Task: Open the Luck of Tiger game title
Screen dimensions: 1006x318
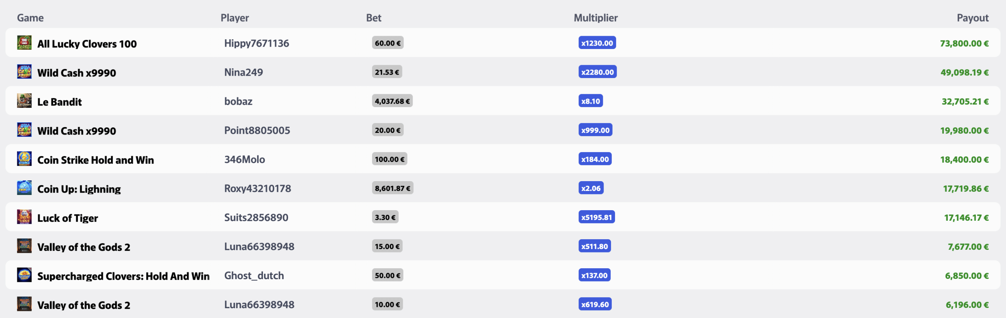Action: tap(68, 218)
